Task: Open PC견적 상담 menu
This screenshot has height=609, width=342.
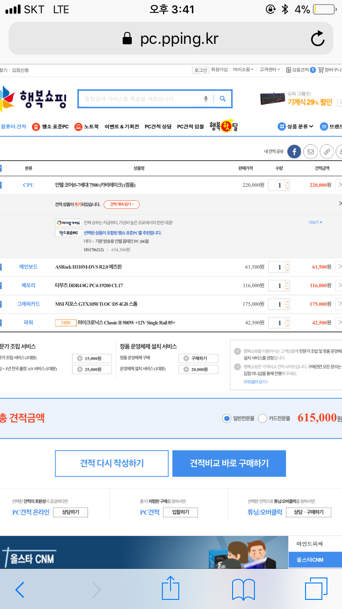Action: point(158,126)
